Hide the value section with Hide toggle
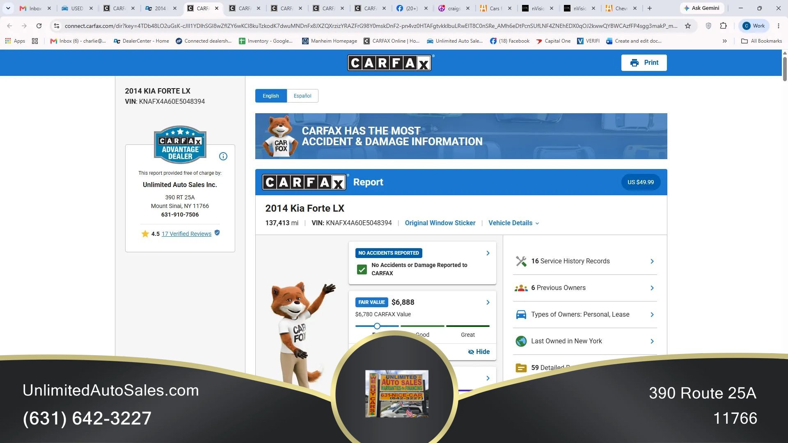Screen dimensions: 788x443 tap(479, 352)
